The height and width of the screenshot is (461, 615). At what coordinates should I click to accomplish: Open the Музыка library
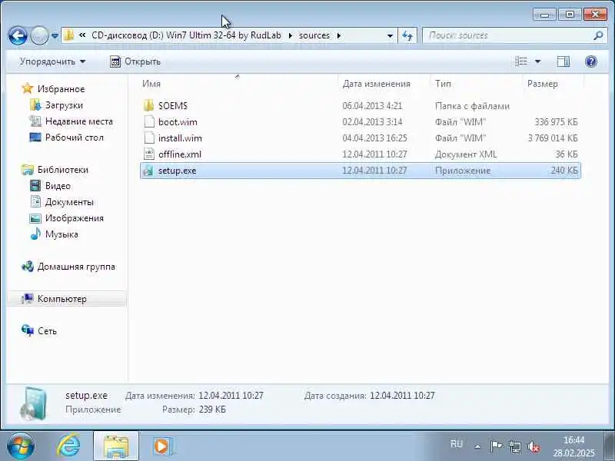(61, 234)
